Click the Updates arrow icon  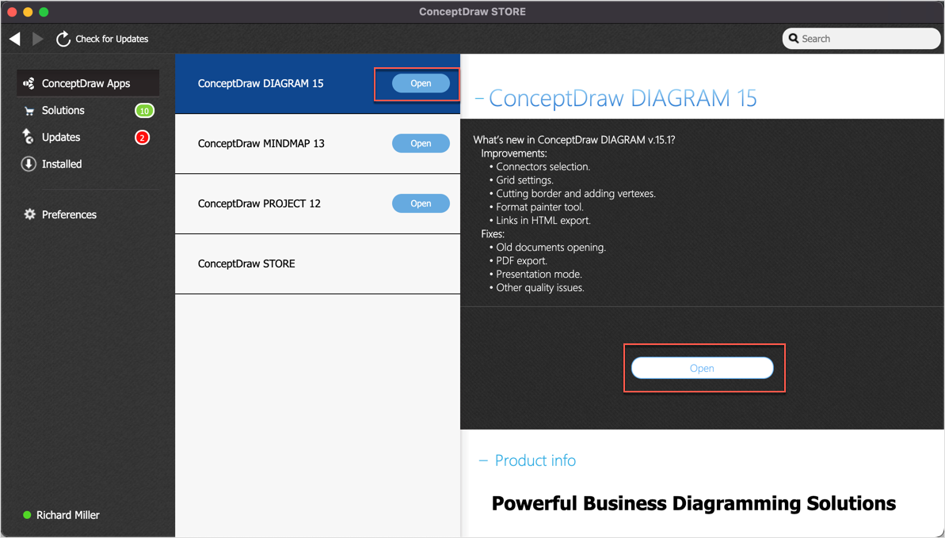tap(29, 137)
